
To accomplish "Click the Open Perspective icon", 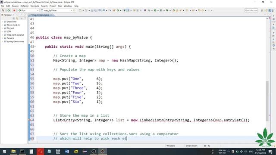I will 262,10.
